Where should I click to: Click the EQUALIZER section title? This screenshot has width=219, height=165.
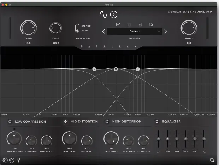tap(171, 121)
